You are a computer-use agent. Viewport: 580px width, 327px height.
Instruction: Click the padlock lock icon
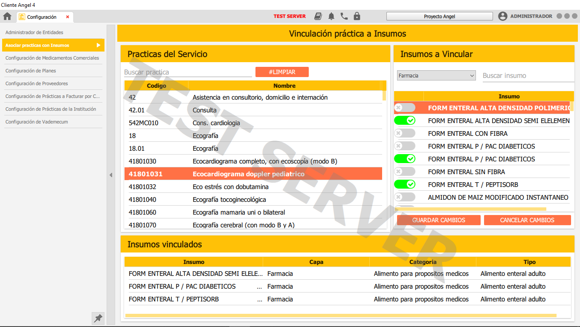[x=357, y=17]
